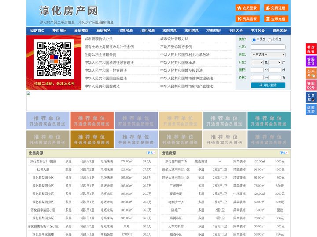Image resolution: width=317 pixels, height=237 pixels.
Task: Expand the 厅 count dropdown
Action: [x=275, y=62]
